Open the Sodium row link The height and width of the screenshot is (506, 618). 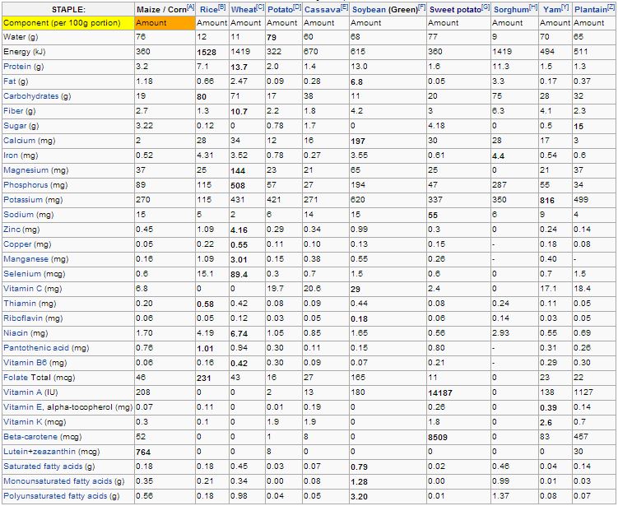pos(18,215)
